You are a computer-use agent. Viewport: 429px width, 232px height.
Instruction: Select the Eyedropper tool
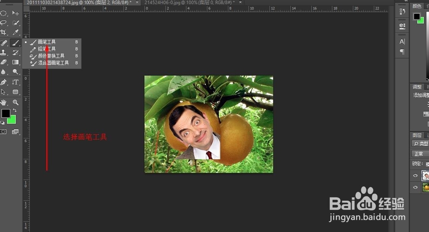(x=15, y=32)
